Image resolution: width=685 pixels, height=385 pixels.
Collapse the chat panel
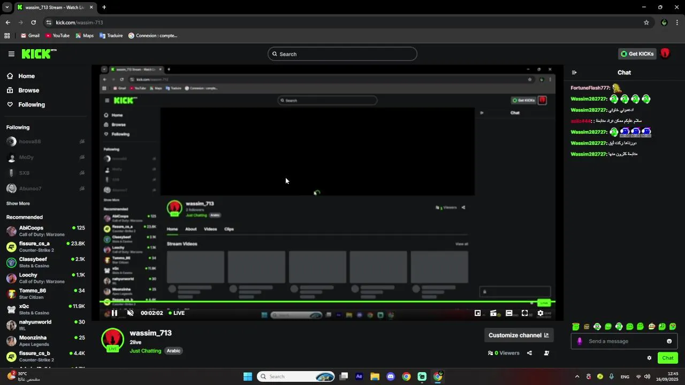[574, 73]
